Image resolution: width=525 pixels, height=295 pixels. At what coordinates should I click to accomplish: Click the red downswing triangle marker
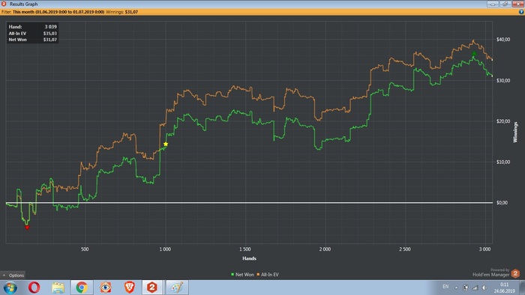(28, 228)
